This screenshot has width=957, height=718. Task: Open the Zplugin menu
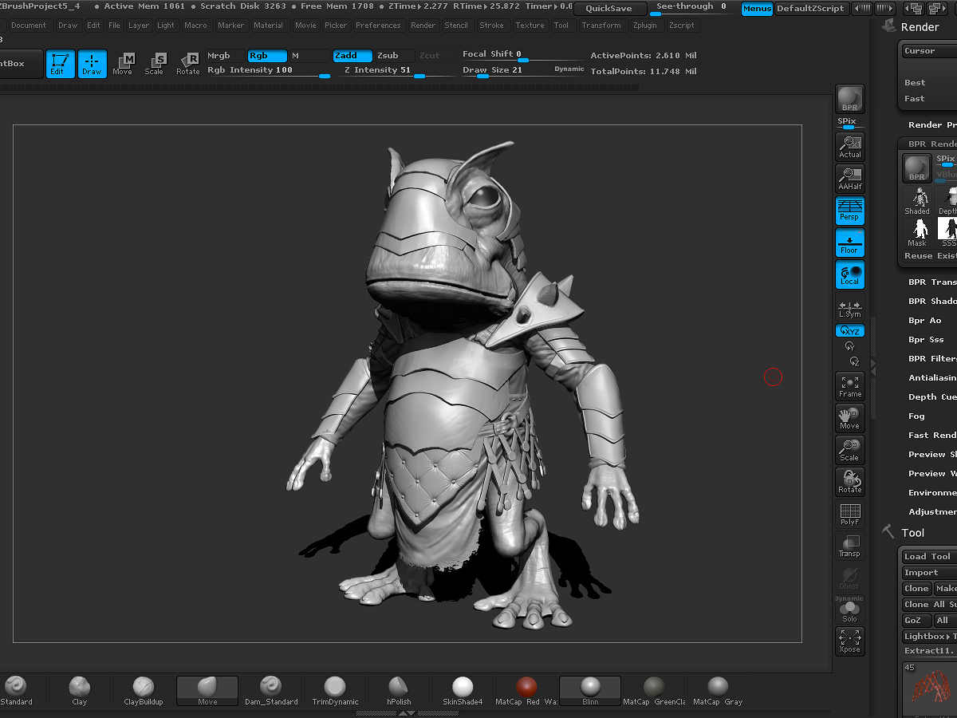tap(644, 26)
